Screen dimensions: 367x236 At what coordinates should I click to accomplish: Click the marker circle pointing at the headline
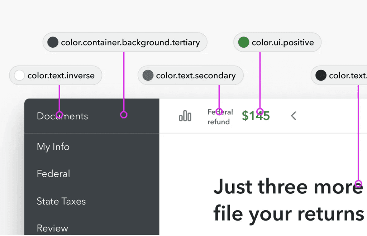click(358, 184)
